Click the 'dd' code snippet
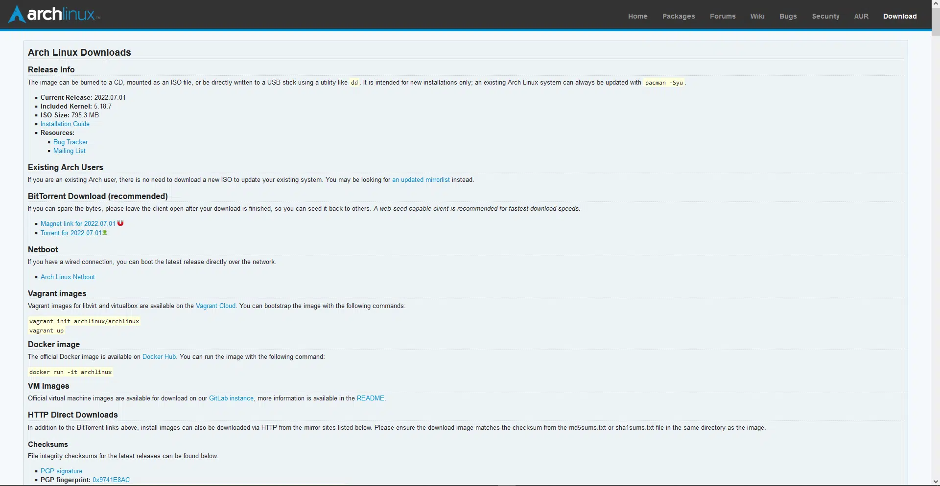This screenshot has width=940, height=486. pyautogui.click(x=354, y=83)
